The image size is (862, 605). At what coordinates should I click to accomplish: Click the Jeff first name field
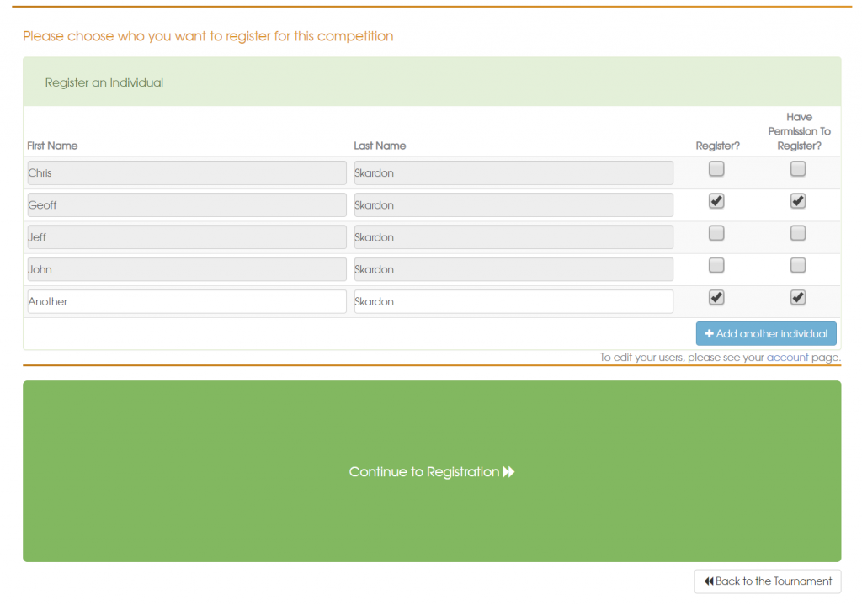187,237
